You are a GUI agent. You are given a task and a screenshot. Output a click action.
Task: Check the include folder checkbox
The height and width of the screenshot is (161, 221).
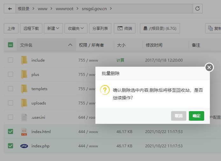tap(10, 60)
